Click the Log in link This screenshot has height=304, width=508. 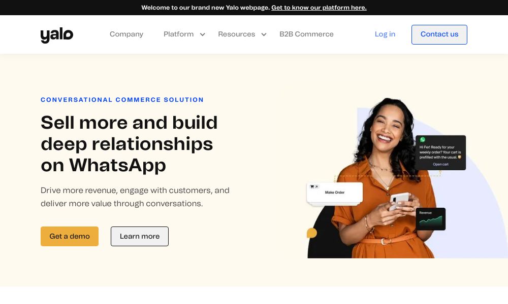click(385, 34)
